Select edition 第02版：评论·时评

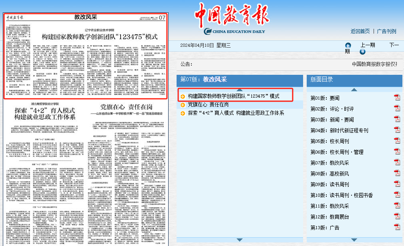coord(332,109)
